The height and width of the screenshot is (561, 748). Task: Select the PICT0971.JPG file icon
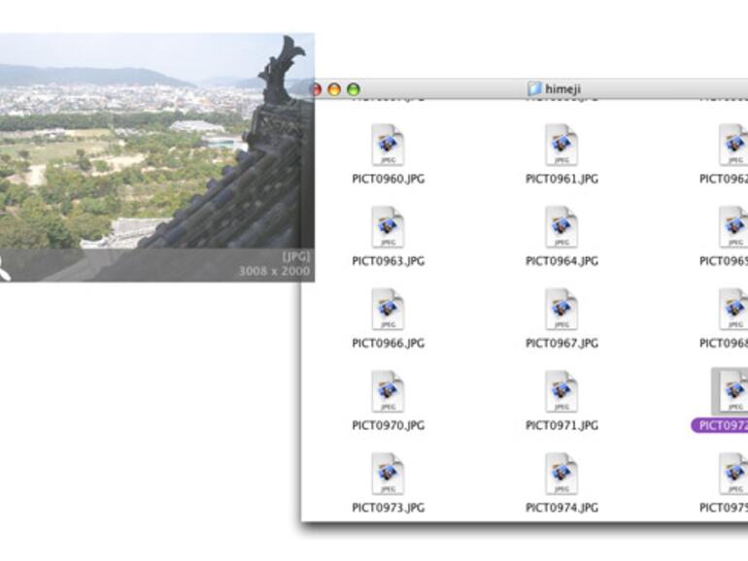(561, 391)
